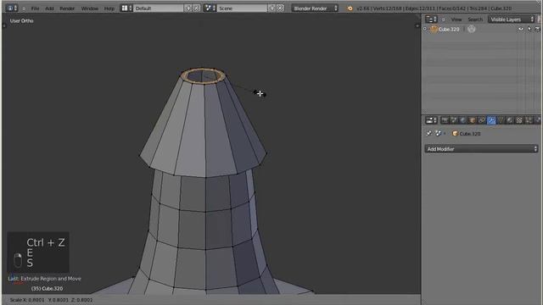Add a new screen layout
This screenshot has height=305, width=543.
[188, 8]
